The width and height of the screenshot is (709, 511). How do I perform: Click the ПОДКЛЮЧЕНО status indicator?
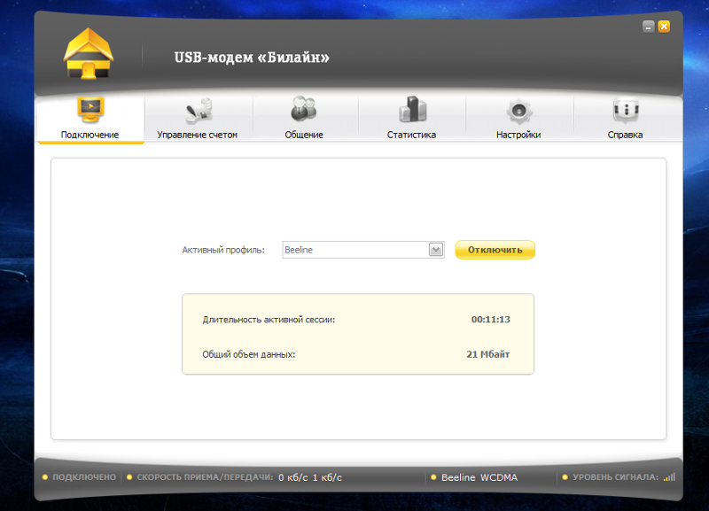[79, 477]
